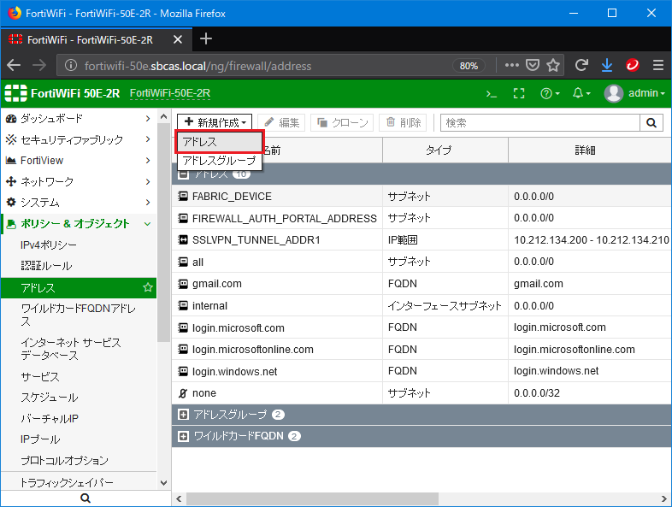Screen dimensions: 672x507
Task: Open a new browser tab
Action: [206, 39]
